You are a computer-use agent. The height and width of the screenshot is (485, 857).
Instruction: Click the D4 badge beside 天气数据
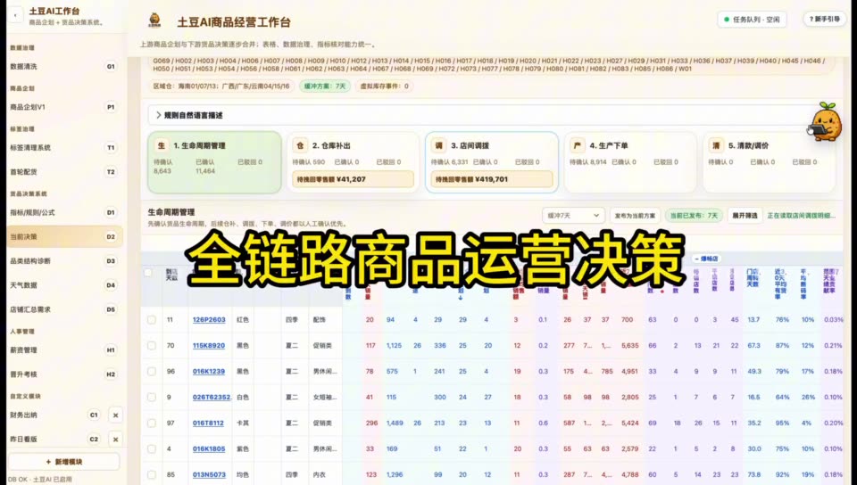(111, 285)
